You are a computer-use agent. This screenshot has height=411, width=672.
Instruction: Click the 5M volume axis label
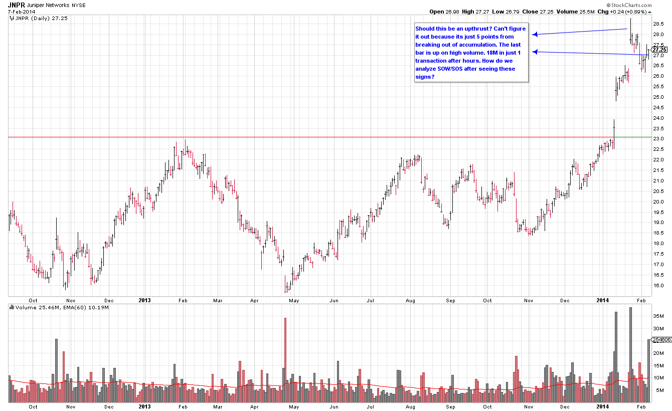point(659,390)
